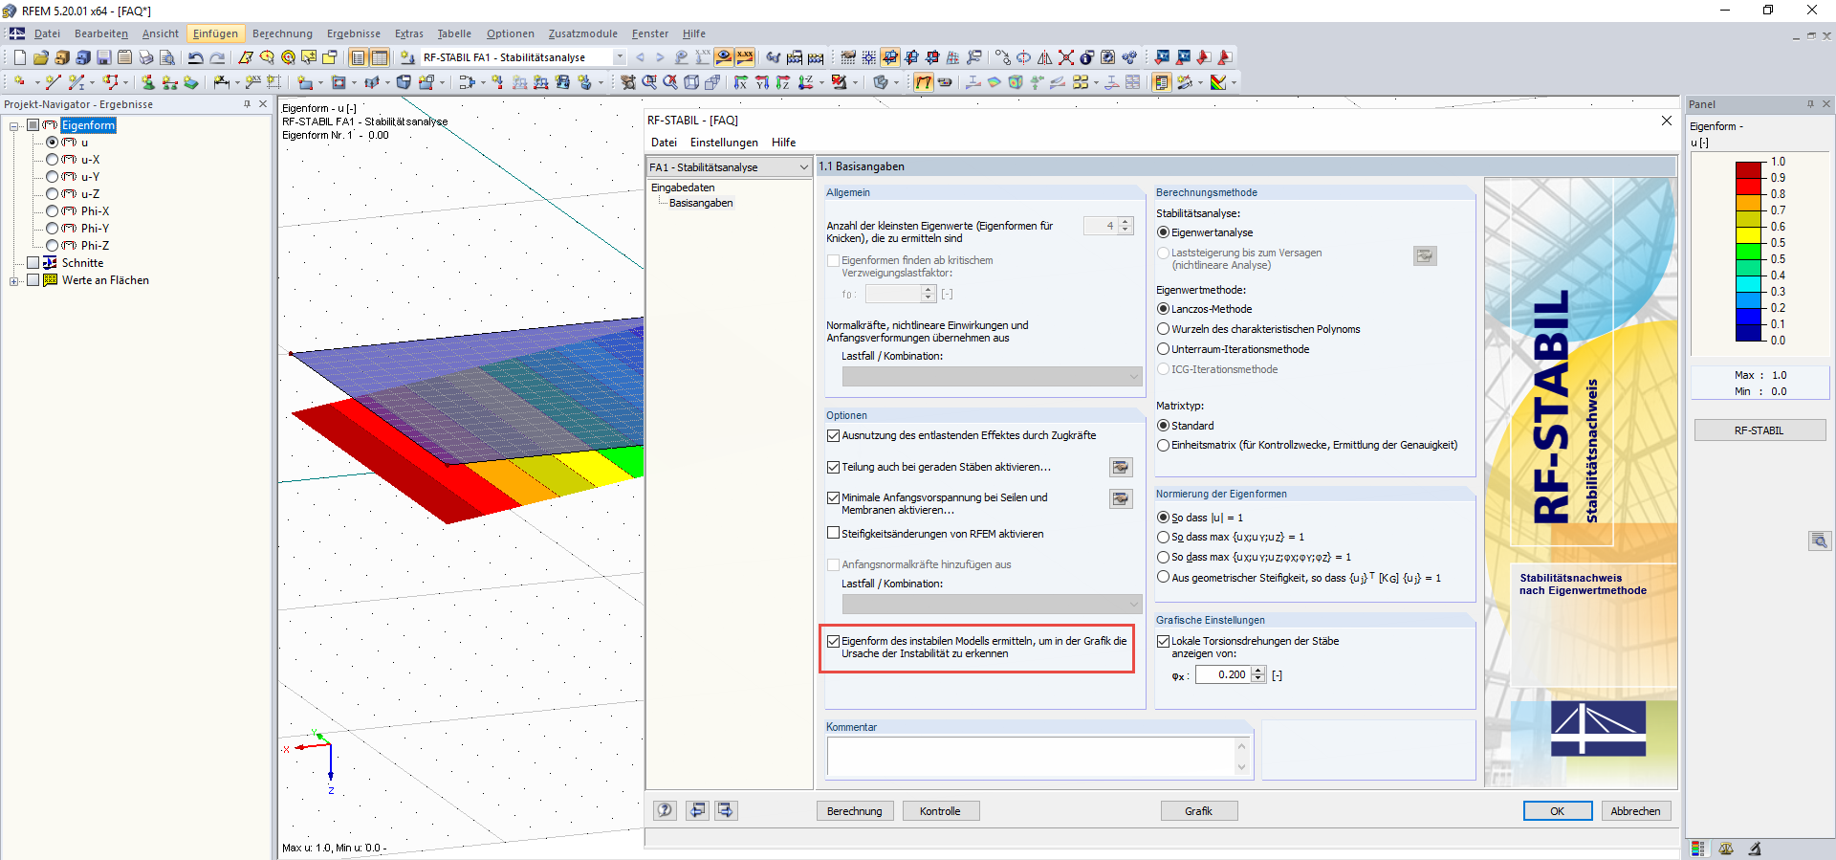Click the previous table icon at dialog bottom
1836x860 pixels.
click(x=698, y=810)
